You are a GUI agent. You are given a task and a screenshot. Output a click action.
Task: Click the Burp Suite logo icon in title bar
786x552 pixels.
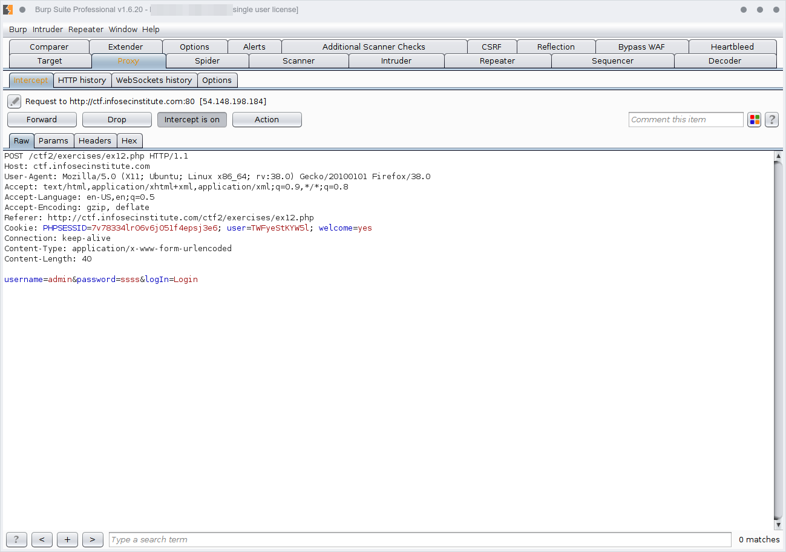tap(8, 10)
